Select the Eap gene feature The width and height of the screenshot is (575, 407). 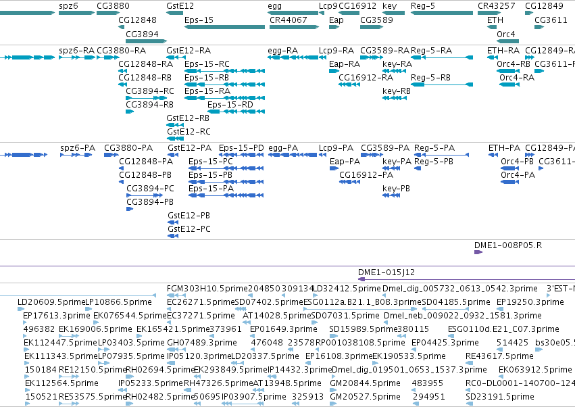334,27
